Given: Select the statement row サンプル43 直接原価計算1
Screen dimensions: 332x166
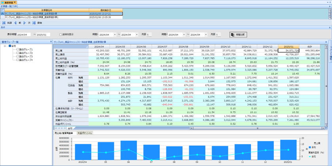Looking at the screenshot, I should click(x=64, y=17).
